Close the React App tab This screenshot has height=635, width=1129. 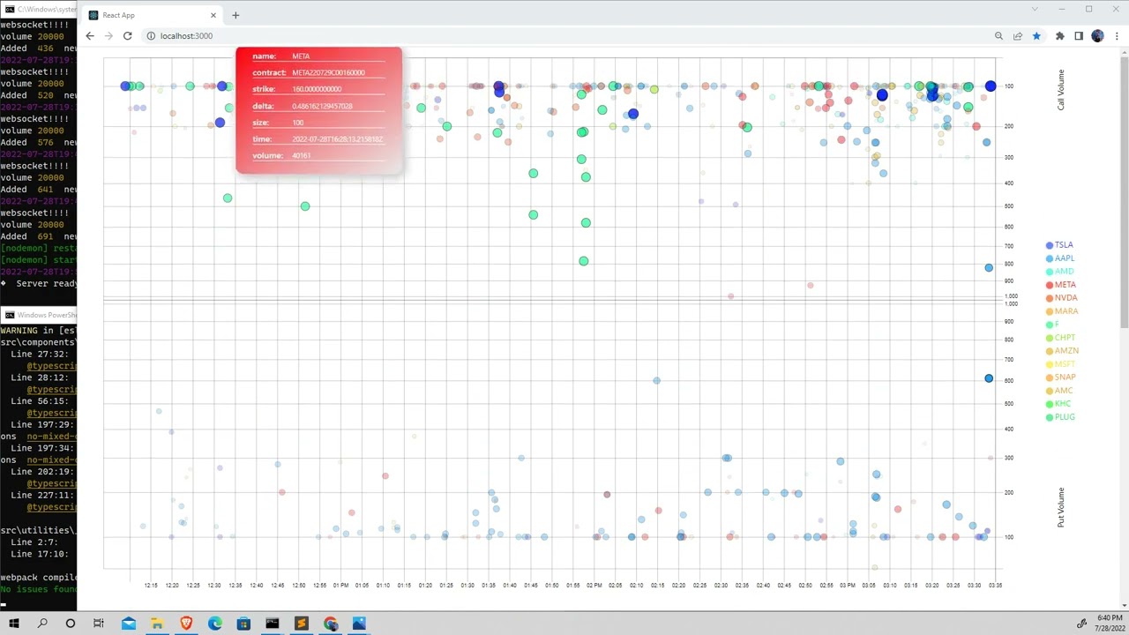click(x=213, y=15)
